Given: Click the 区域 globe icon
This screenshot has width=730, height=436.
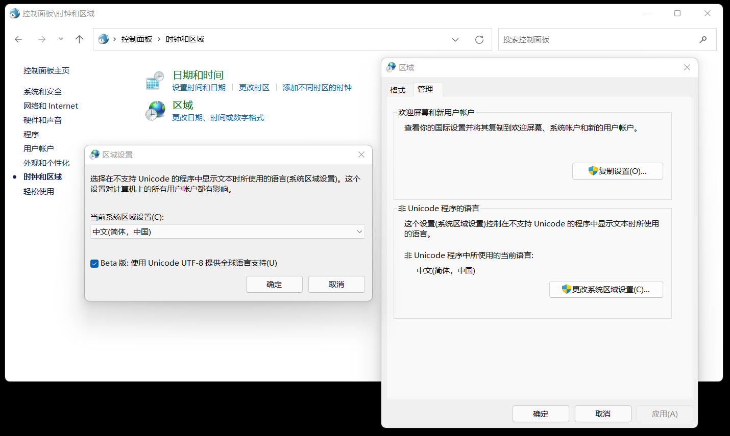Looking at the screenshot, I should click(155, 110).
